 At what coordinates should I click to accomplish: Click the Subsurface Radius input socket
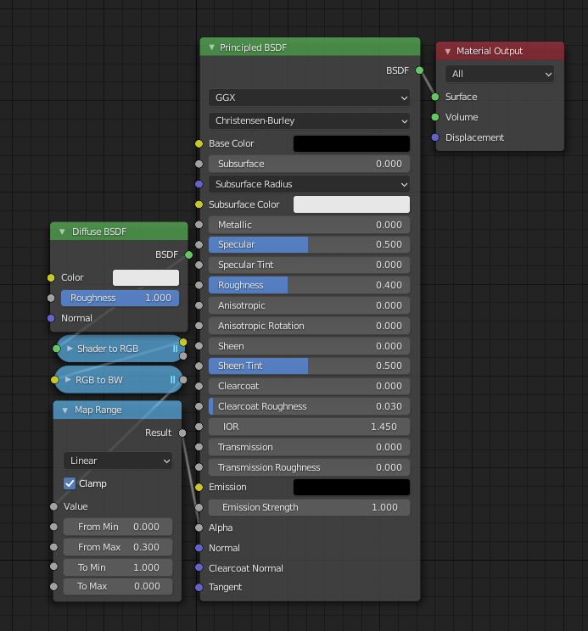(x=199, y=184)
